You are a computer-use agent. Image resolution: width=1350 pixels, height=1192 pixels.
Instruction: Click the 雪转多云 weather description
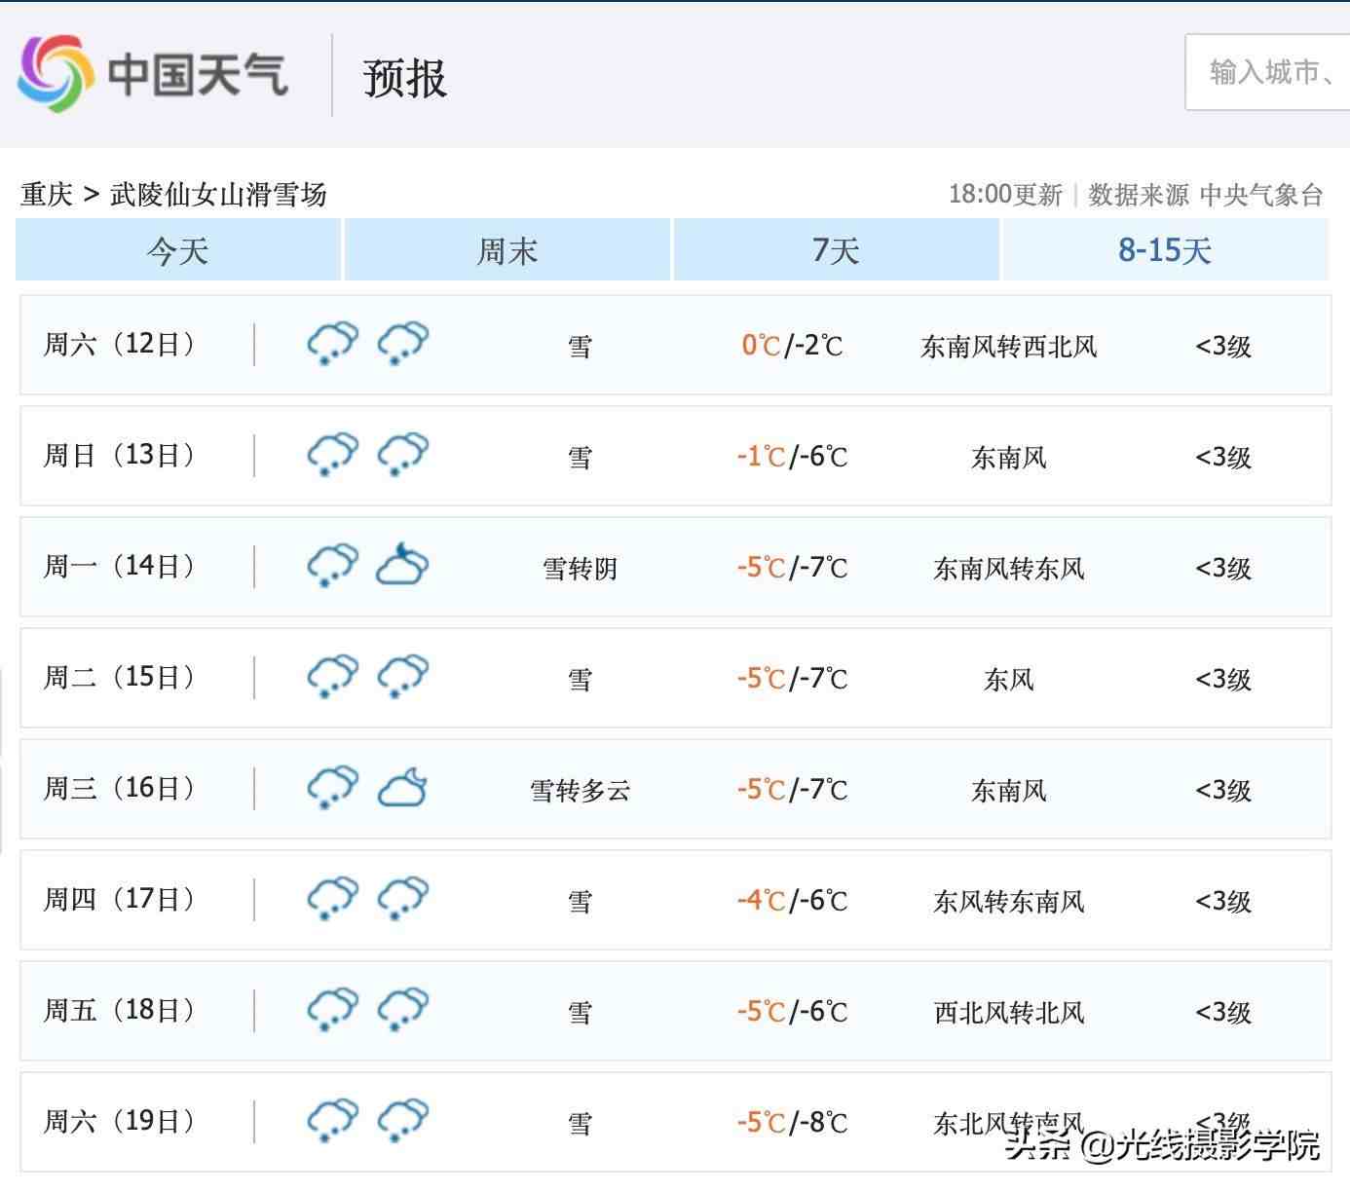[581, 791]
